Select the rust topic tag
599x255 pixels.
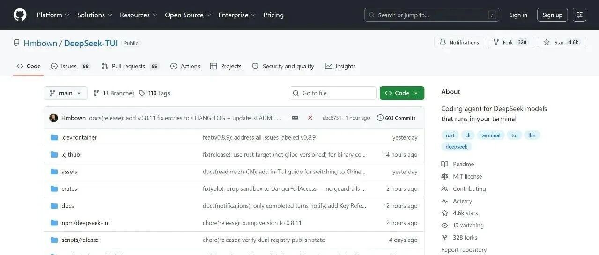click(450, 135)
